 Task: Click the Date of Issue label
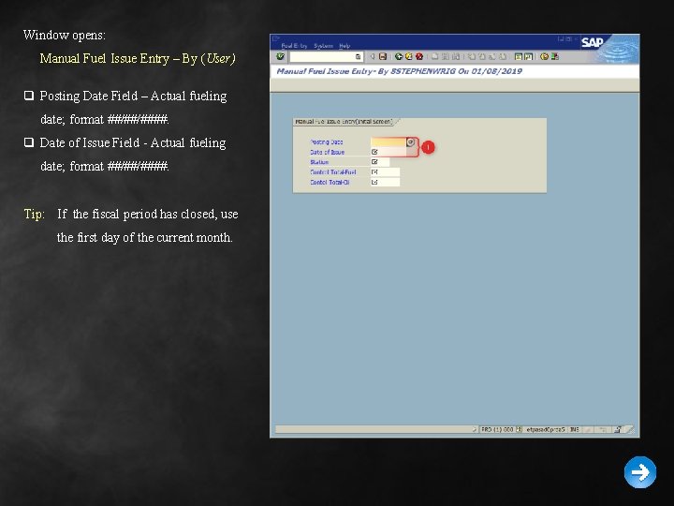327,152
